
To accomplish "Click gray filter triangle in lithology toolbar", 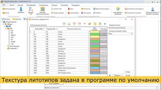I will (85, 24).
